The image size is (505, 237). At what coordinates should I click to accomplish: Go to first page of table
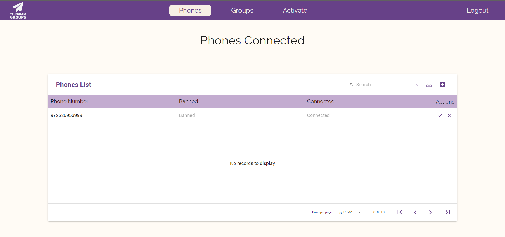click(400, 212)
